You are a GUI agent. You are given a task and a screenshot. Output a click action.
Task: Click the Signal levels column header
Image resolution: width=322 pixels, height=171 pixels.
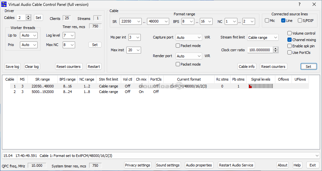[x=261, y=79]
